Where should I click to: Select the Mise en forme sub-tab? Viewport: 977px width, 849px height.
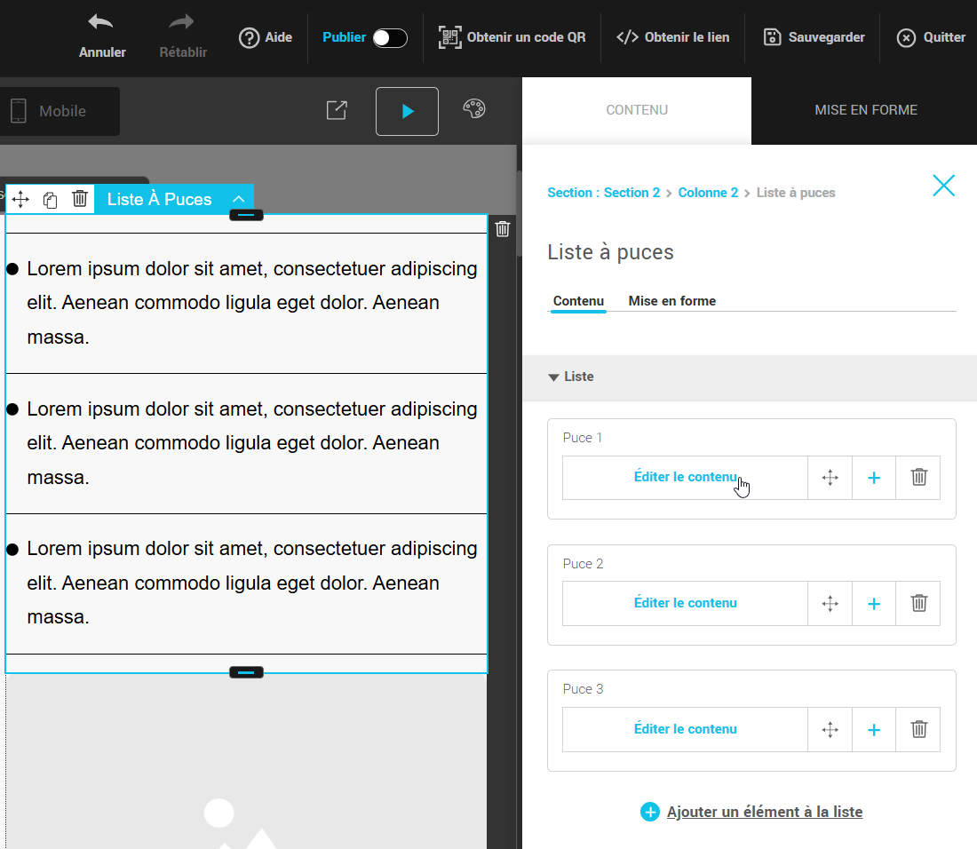(x=671, y=301)
